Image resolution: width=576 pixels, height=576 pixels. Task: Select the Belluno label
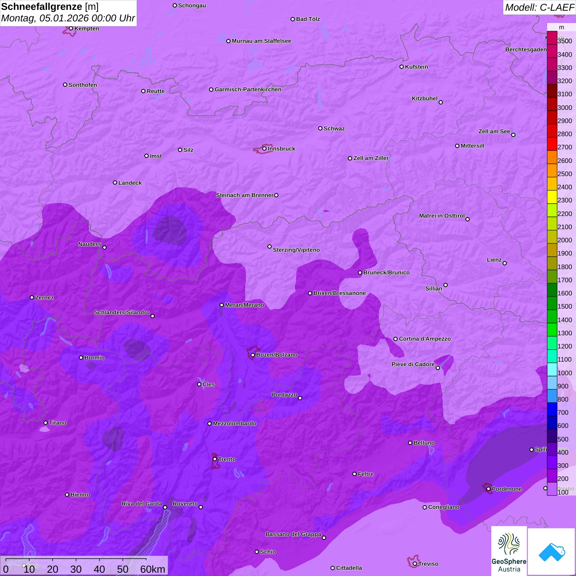(424, 443)
